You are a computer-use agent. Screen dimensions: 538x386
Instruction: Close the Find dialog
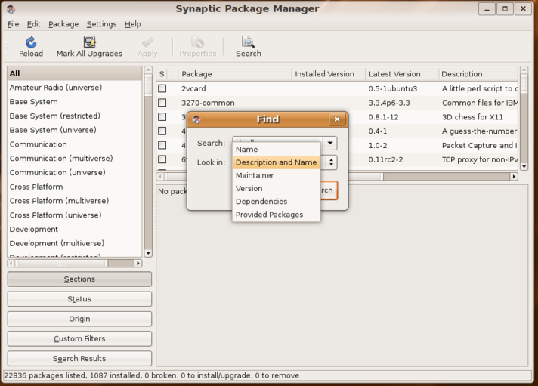point(337,119)
